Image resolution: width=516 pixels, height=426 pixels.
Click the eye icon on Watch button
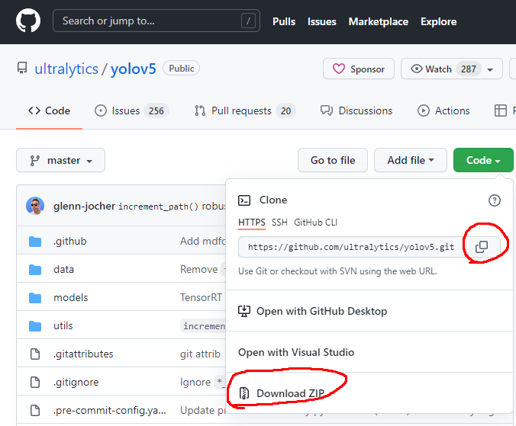[416, 69]
